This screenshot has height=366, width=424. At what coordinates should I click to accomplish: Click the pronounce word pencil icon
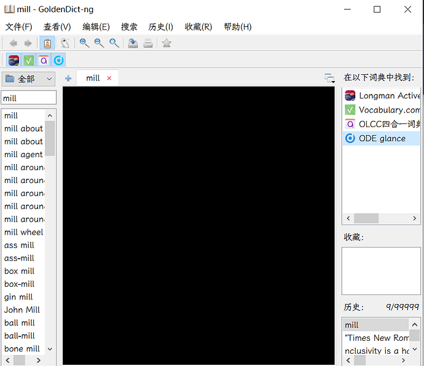click(65, 43)
